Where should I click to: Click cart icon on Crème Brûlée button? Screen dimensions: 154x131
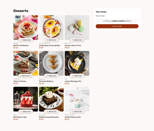point(47,40)
